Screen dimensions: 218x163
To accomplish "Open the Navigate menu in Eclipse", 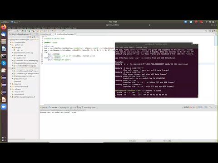I will click(x=37, y=28).
